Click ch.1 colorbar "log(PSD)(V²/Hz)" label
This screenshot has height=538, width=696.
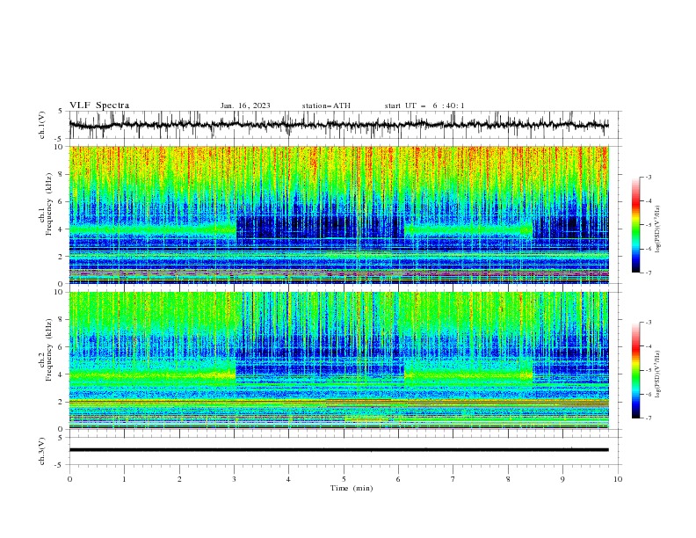pos(657,229)
